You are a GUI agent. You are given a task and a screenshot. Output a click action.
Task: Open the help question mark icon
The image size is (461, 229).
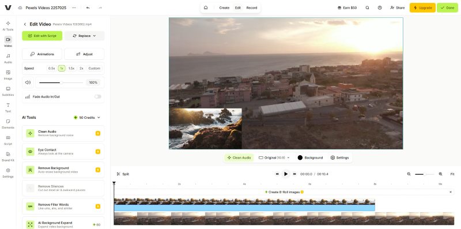tap(380, 7)
